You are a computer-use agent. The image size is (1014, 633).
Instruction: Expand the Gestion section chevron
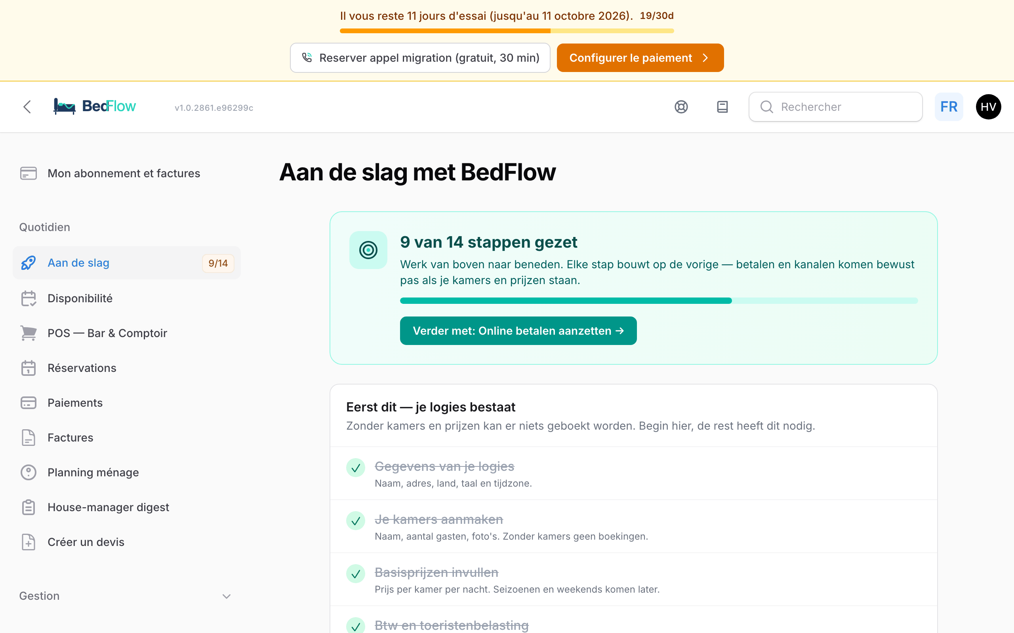coord(227,596)
